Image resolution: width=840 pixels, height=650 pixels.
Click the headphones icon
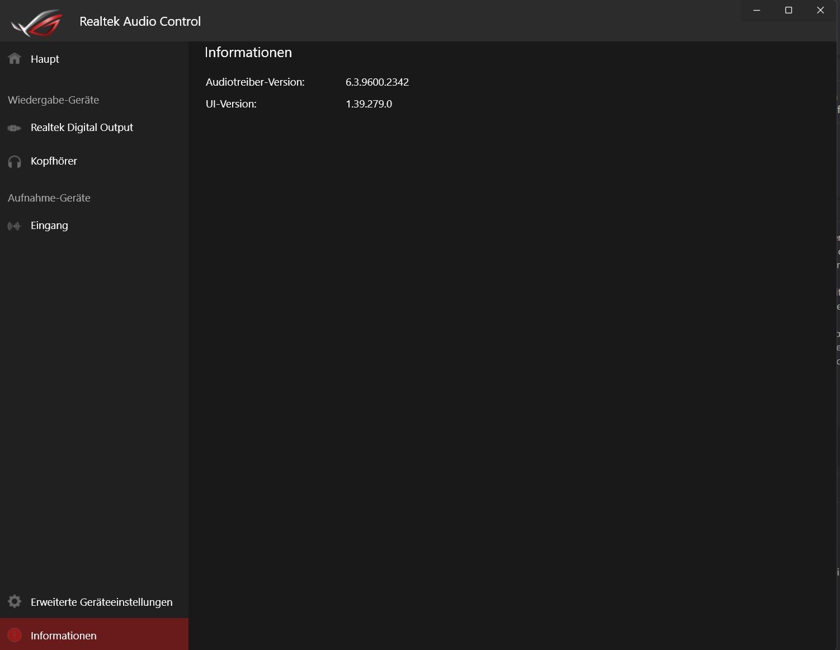coord(15,162)
